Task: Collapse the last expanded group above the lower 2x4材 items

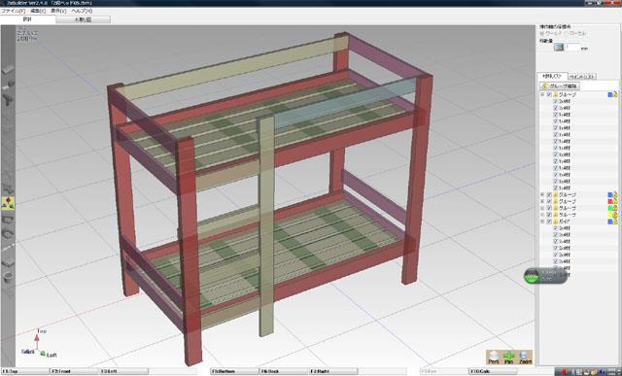Action: [542, 222]
